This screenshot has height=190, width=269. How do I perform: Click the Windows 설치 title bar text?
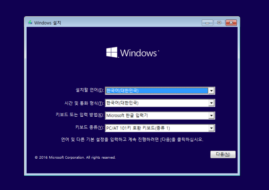(x=47, y=23)
